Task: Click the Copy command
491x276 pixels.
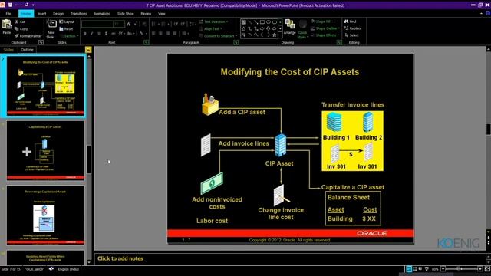Action: (21, 29)
